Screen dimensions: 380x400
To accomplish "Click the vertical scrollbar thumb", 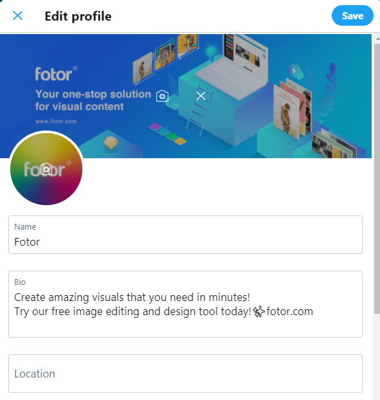I will coord(377,179).
